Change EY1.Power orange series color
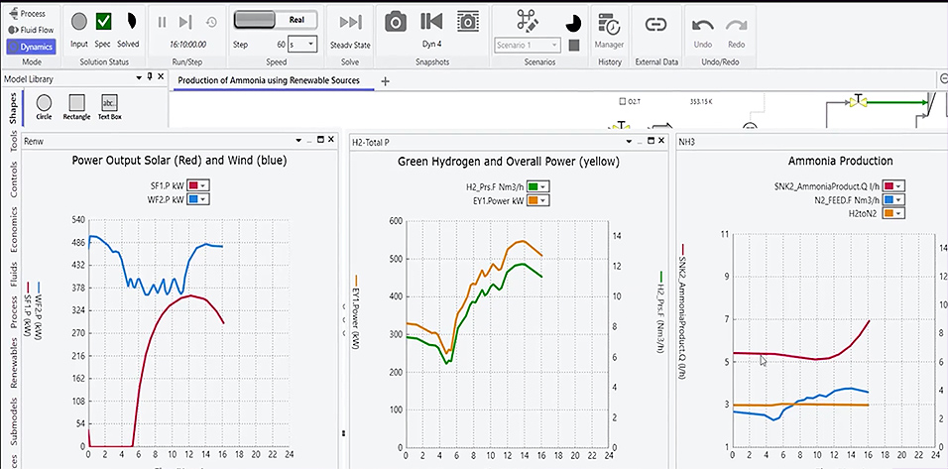 pyautogui.click(x=538, y=199)
